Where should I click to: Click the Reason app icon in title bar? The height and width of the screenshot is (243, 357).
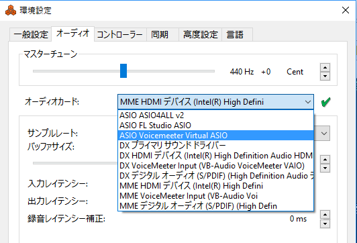tap(11, 11)
